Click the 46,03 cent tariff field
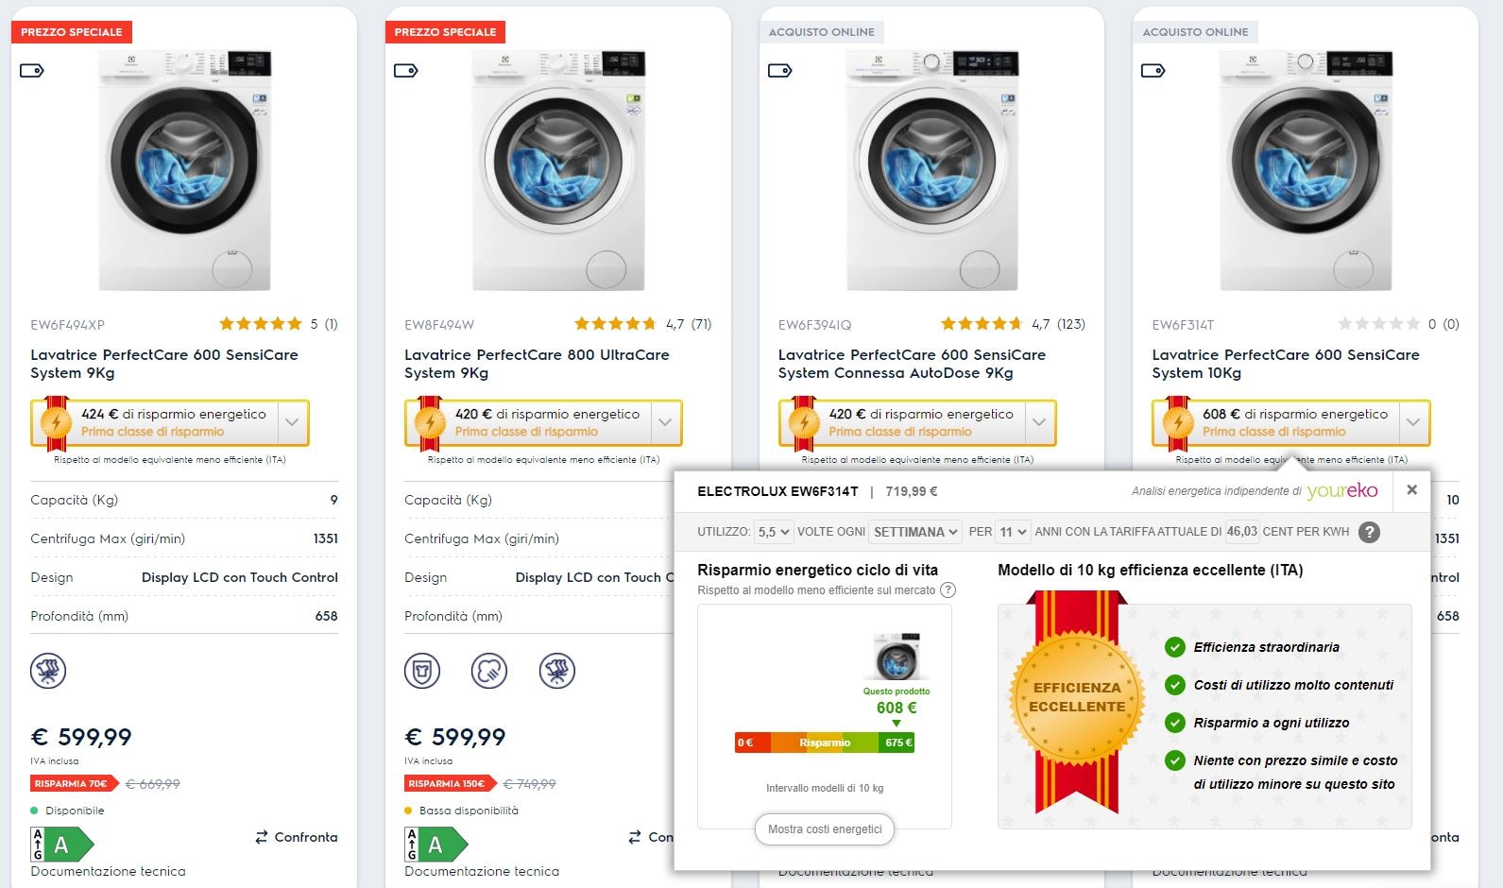1503x888 pixels. [x=1242, y=532]
